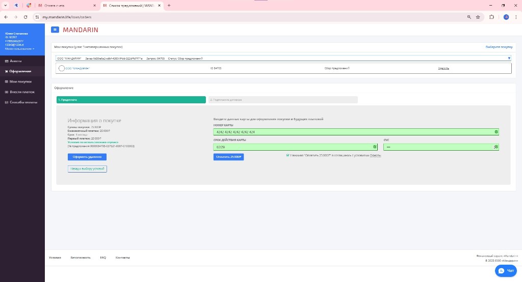Open Мои покупки in the sidebar
Image resolution: width=522 pixels, height=282 pixels.
[20, 81]
